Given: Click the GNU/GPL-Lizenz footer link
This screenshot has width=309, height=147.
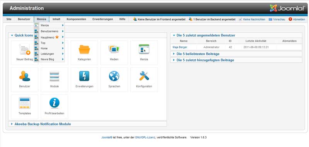Looking at the screenshot, I should [x=145, y=138].
